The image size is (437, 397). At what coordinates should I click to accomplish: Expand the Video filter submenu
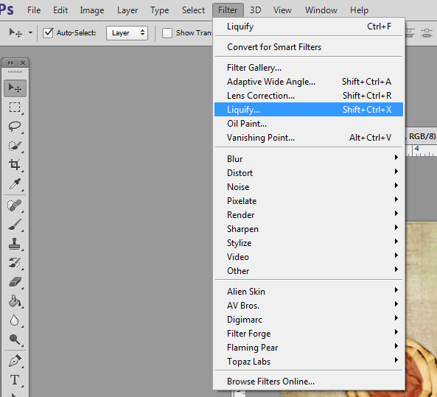pyautogui.click(x=309, y=256)
